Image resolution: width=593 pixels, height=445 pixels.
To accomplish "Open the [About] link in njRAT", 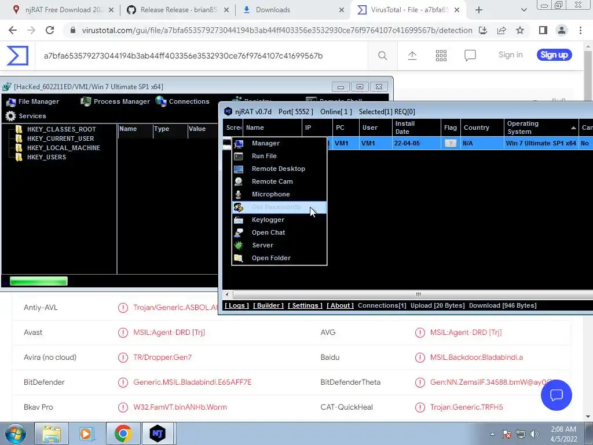I will (340, 305).
